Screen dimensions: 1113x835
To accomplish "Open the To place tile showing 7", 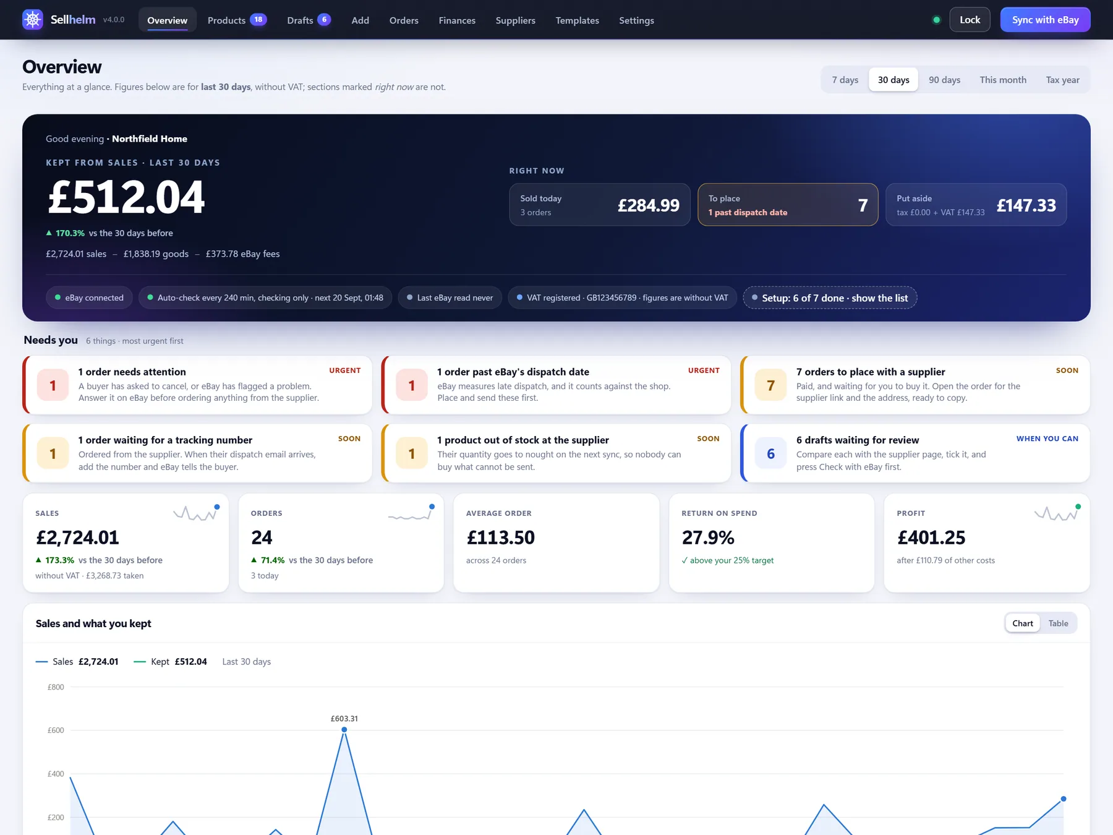I will 788,205.
